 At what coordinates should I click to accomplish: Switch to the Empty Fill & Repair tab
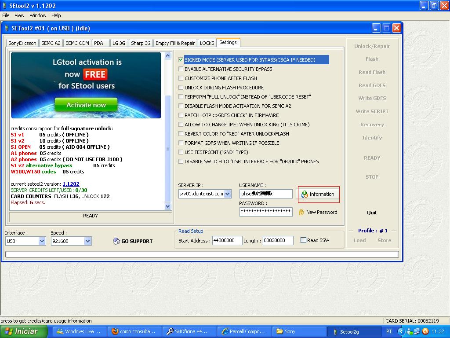(175, 43)
